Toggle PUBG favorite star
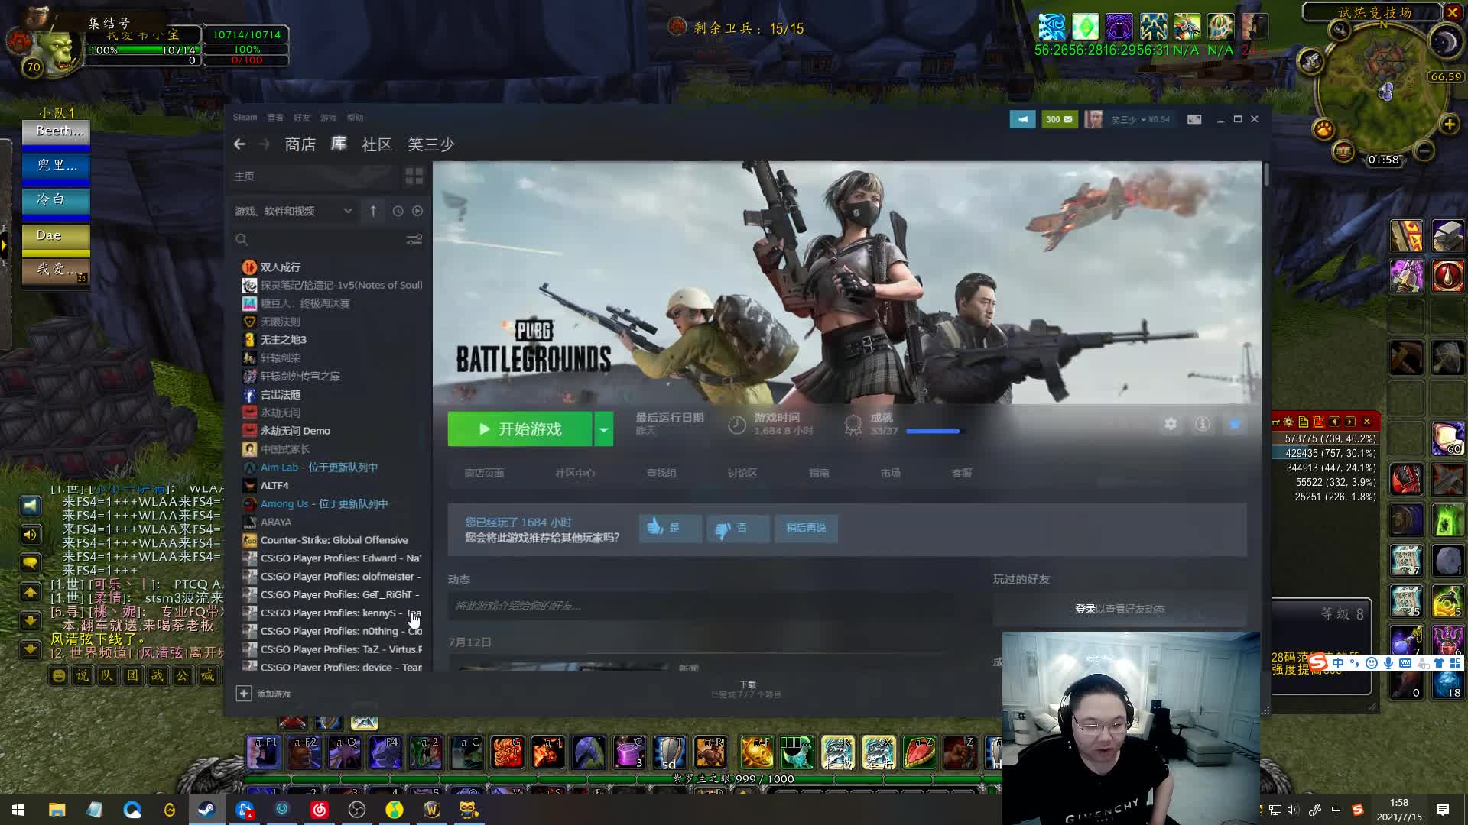This screenshot has height=825, width=1468. coord(1235,424)
